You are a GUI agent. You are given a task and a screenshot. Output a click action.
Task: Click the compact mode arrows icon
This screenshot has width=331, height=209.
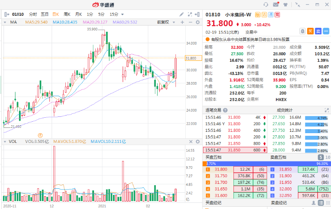(x=297, y=4)
